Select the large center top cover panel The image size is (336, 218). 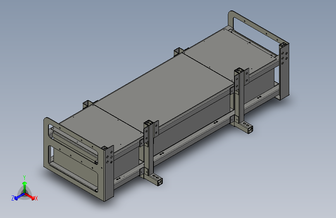[164, 92]
